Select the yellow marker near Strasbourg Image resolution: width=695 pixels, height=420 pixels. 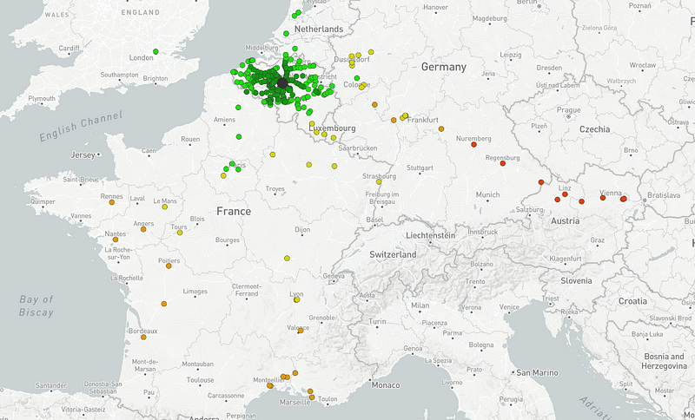coord(379,181)
